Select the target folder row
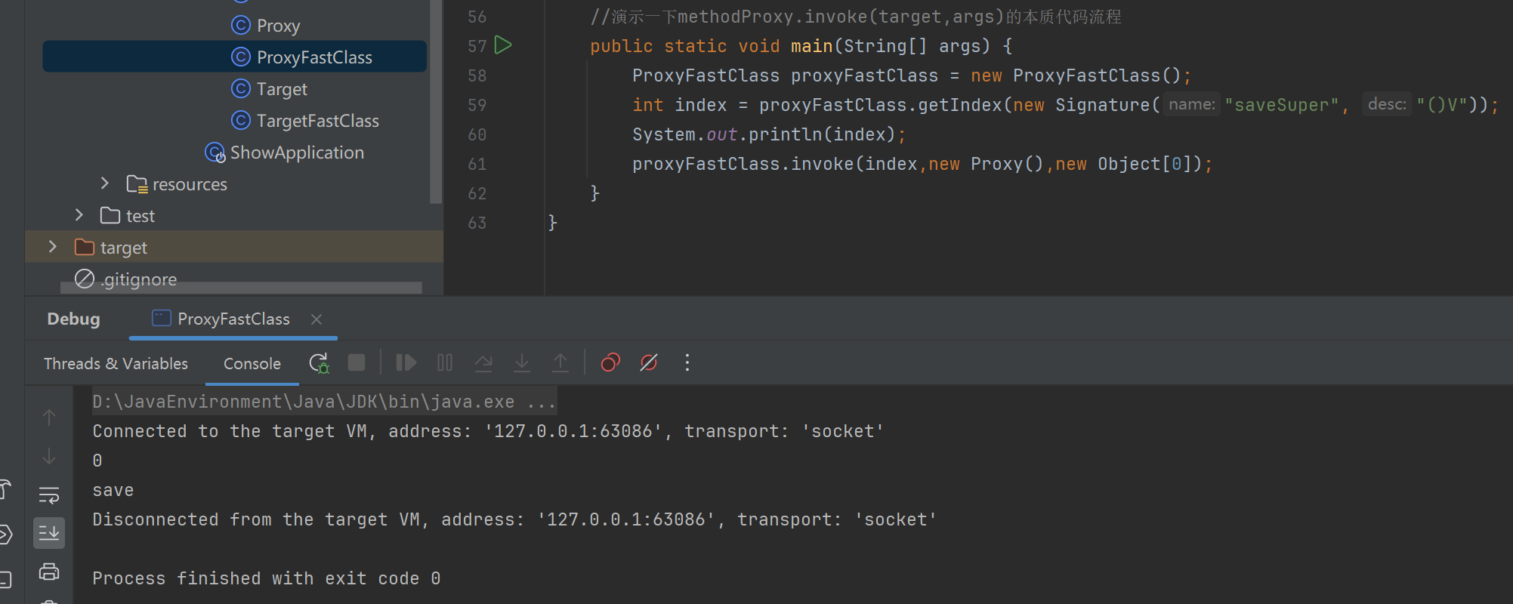The height and width of the screenshot is (604, 1513). click(x=234, y=247)
